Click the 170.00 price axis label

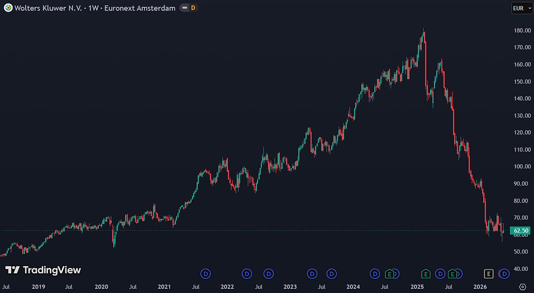(x=523, y=47)
